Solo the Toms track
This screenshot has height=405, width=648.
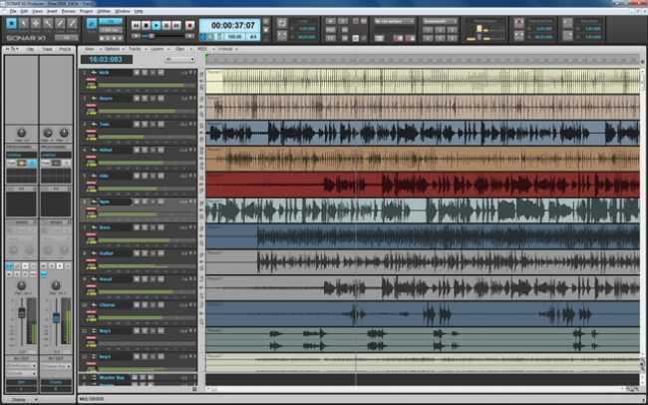point(145,124)
